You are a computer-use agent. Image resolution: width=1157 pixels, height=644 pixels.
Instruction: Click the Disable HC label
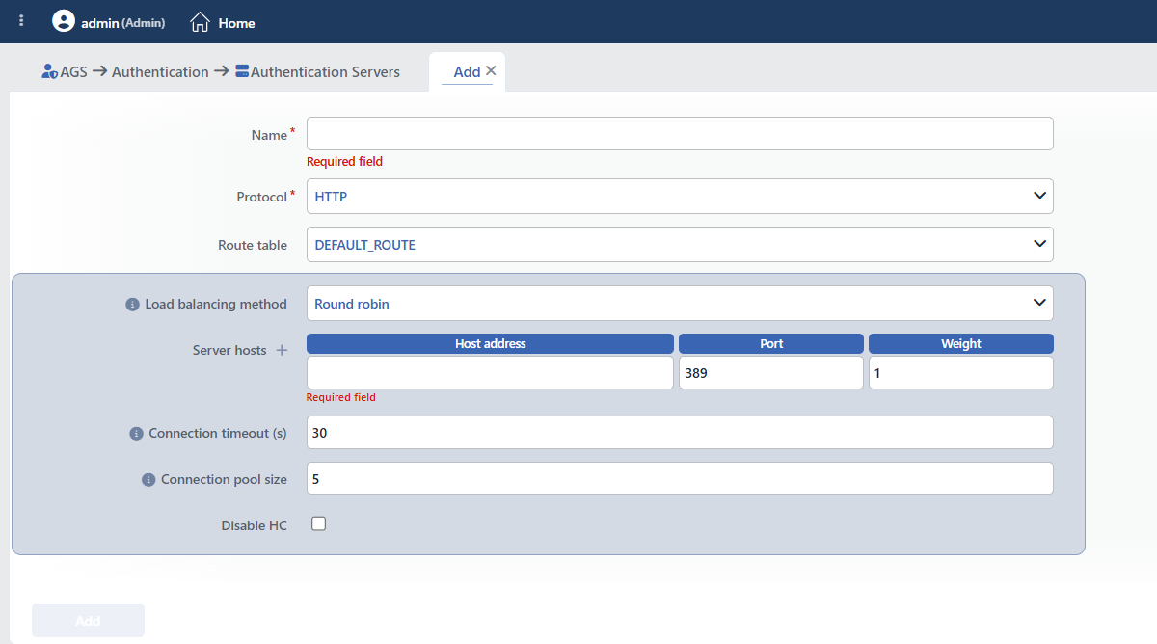click(x=255, y=526)
